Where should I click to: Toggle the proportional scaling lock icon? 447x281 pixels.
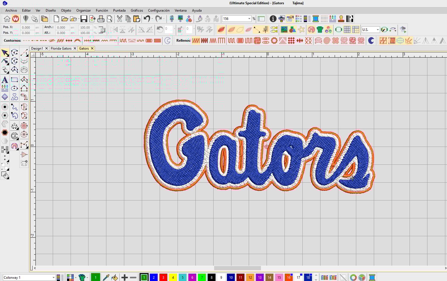[x=102, y=30]
